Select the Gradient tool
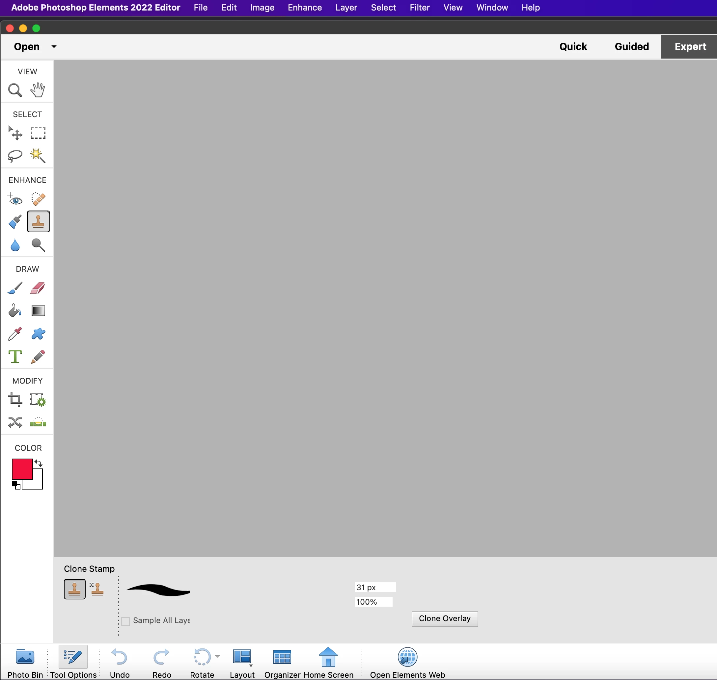This screenshot has height=680, width=717. [x=38, y=311]
